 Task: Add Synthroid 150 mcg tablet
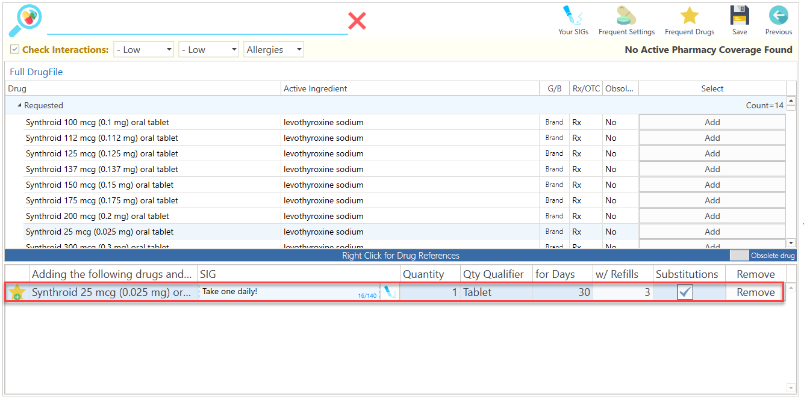(x=712, y=185)
